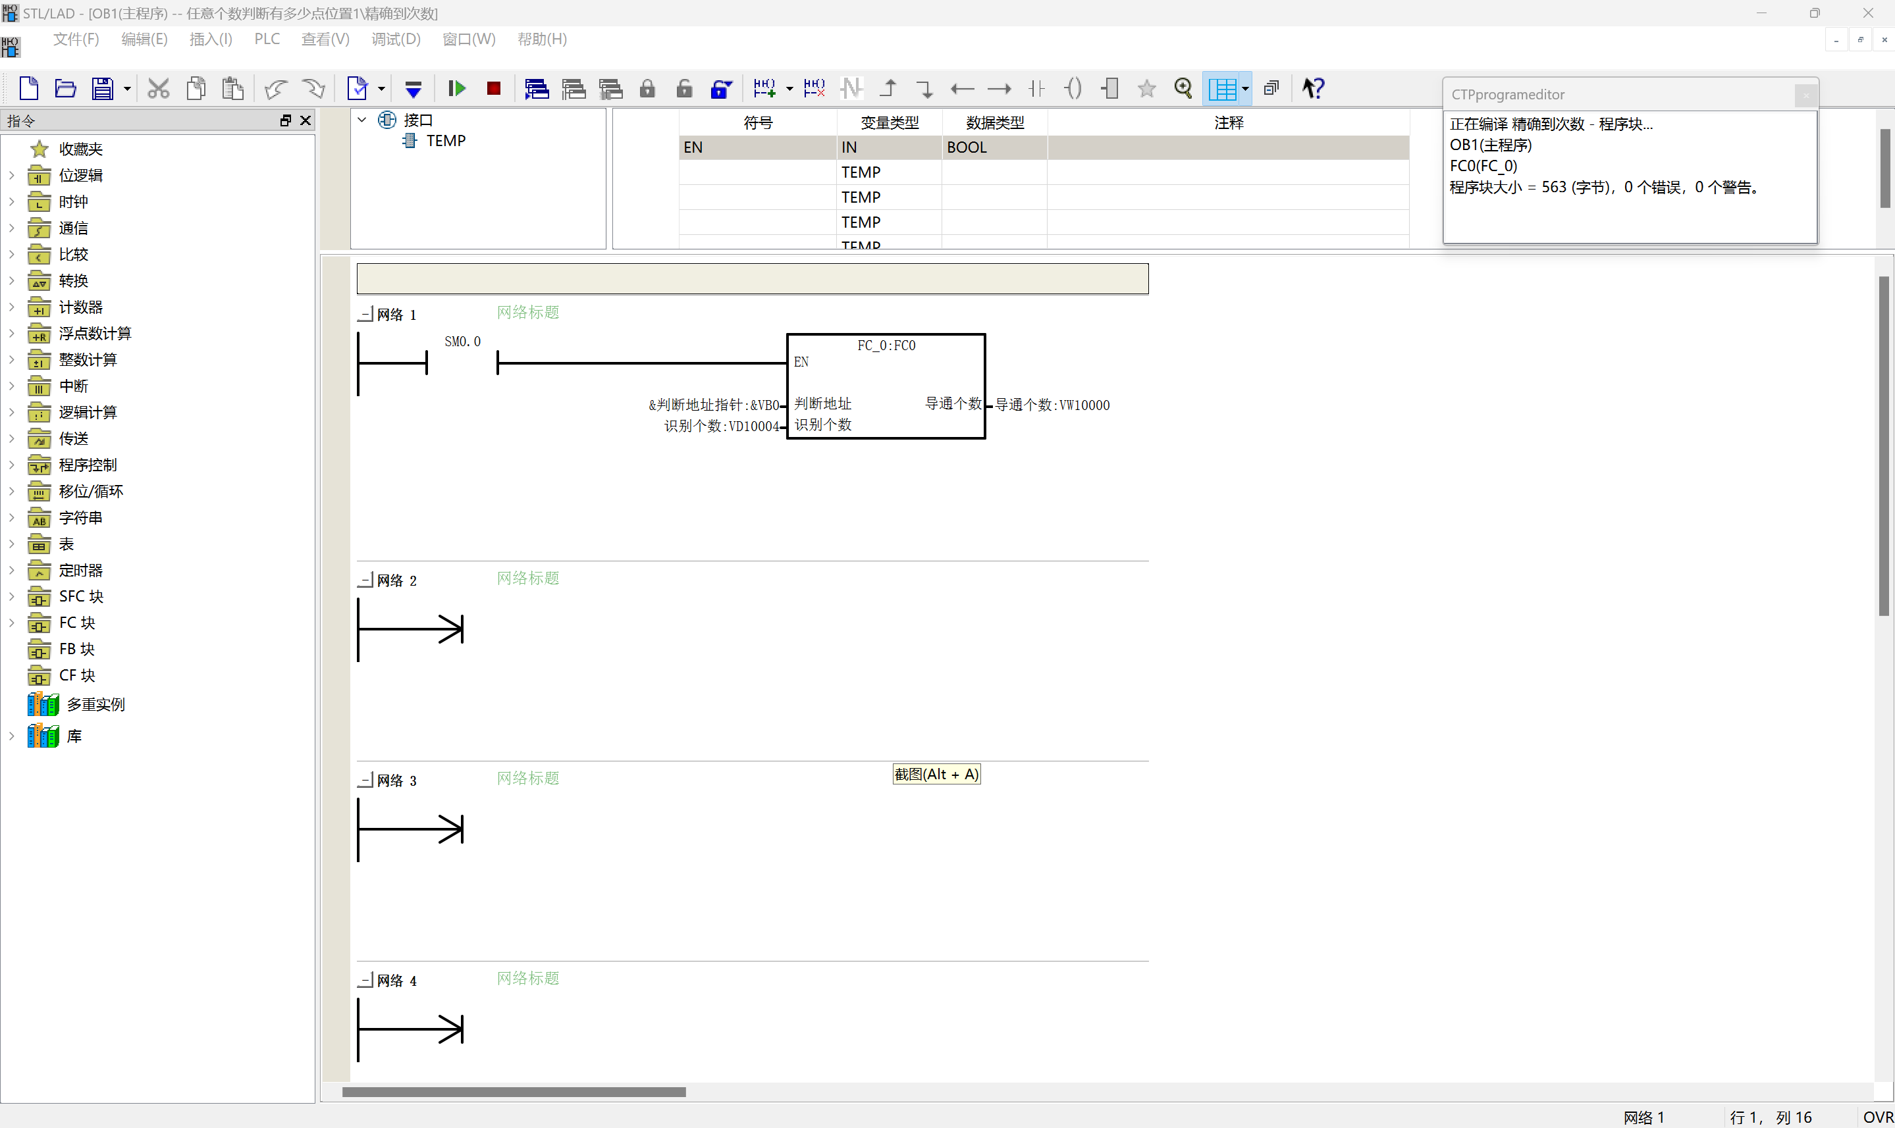The height and width of the screenshot is (1128, 1895).
Task: Open the PLC menu
Action: coord(267,39)
